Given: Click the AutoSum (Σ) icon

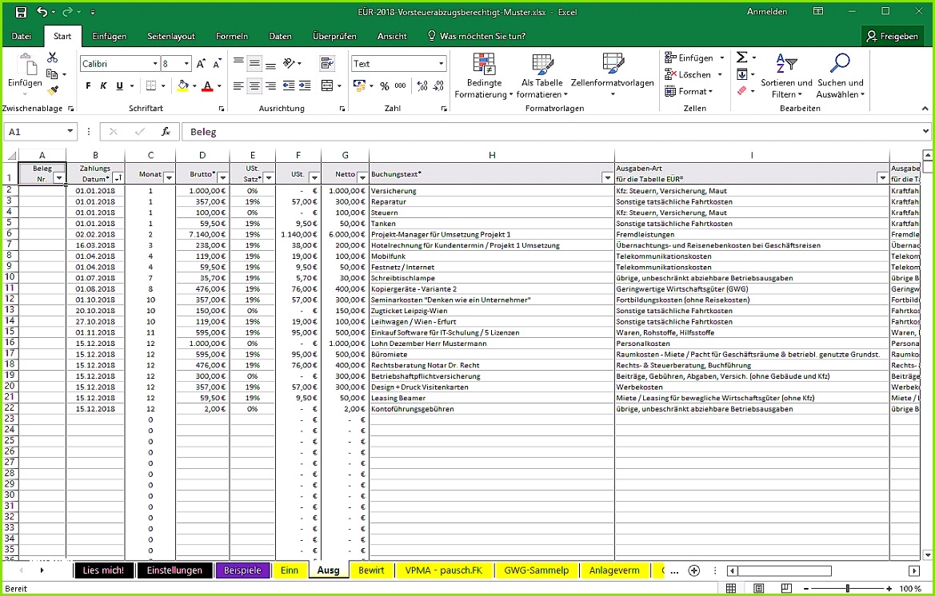Looking at the screenshot, I should [x=740, y=56].
